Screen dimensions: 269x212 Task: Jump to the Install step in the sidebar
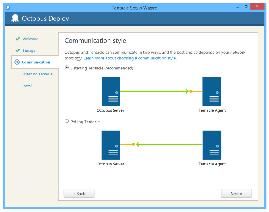point(27,86)
